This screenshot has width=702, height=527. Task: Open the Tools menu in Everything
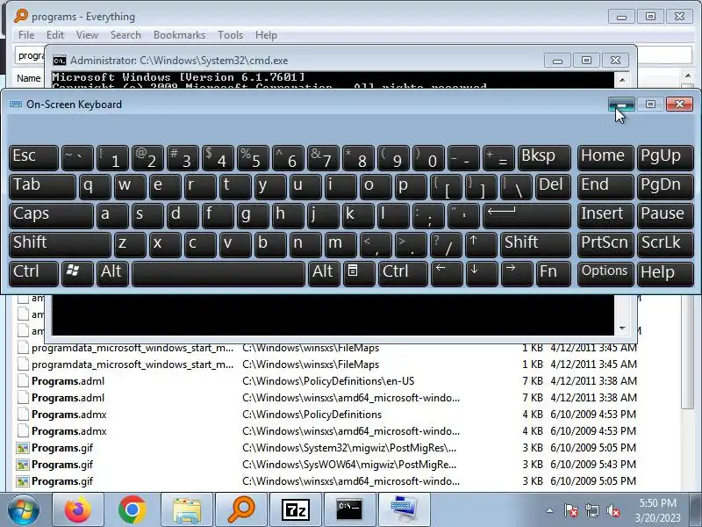coord(230,35)
